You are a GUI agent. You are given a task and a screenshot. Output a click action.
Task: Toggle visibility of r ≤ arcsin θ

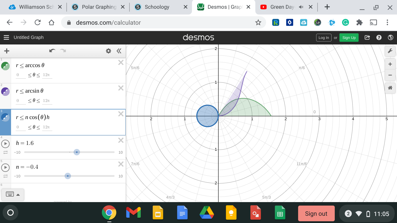point(6,92)
